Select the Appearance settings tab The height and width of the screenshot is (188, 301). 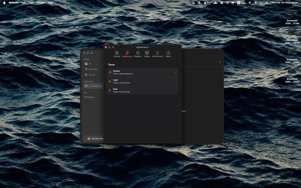(x=127, y=54)
